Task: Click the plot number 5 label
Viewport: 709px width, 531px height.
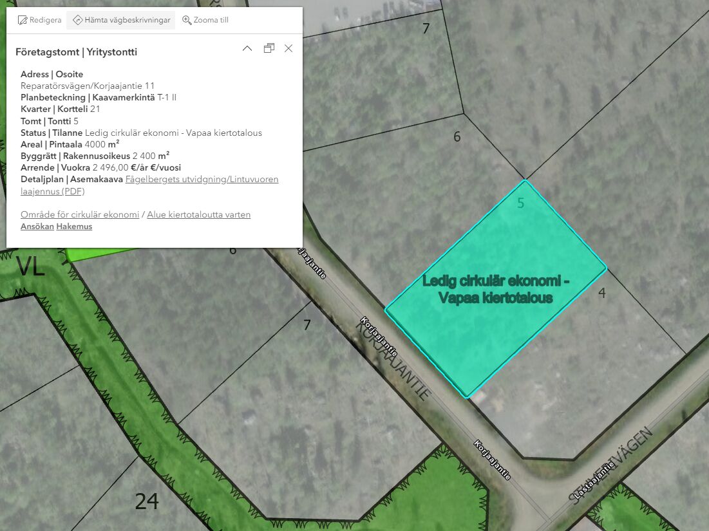Action: 520,203
